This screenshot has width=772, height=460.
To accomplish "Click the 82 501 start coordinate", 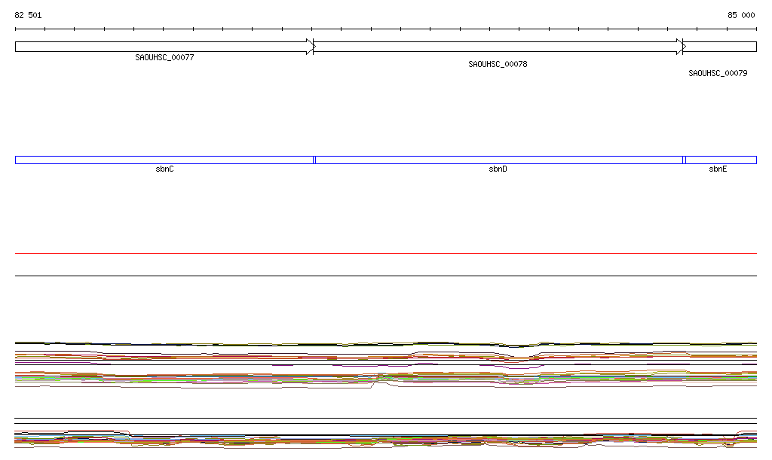I will tap(29, 15).
